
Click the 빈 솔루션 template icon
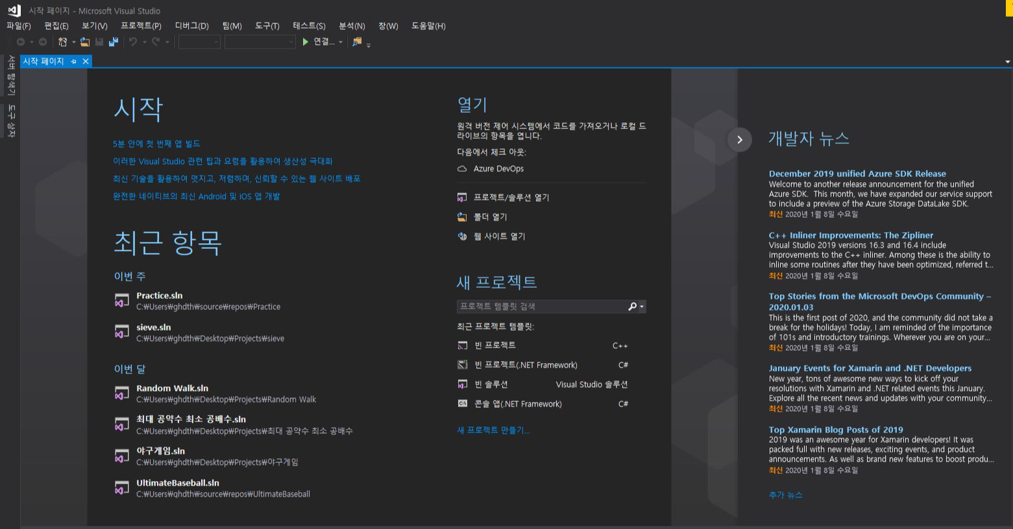click(463, 384)
